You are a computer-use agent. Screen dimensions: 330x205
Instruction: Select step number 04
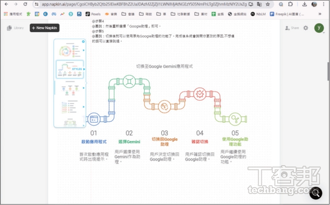point(200,133)
